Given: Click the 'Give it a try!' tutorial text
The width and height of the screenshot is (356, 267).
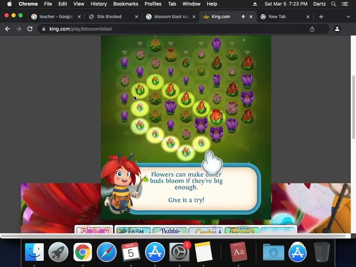Looking at the screenshot, I should click(x=186, y=200).
